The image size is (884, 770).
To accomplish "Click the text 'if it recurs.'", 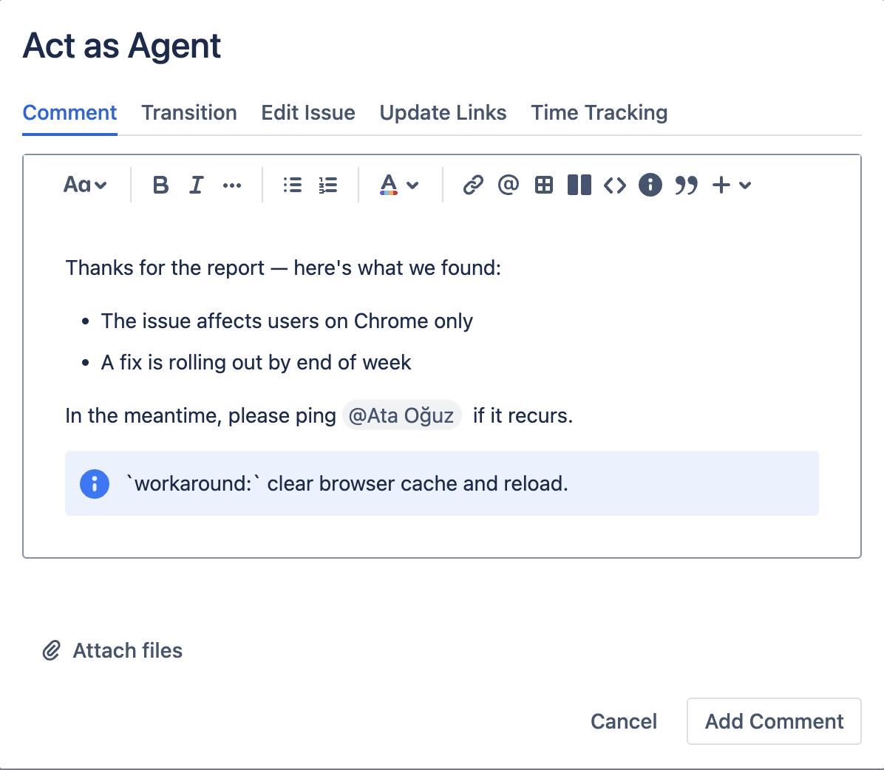I will click(x=523, y=415).
